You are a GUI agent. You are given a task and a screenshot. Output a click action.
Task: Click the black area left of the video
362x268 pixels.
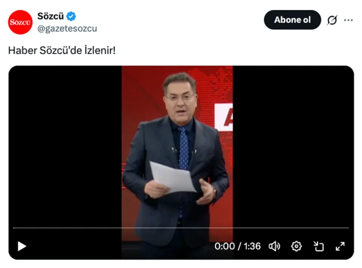tap(65, 145)
